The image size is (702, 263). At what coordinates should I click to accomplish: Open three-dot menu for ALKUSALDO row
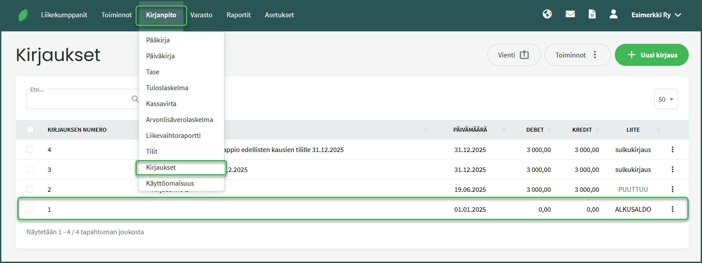(672, 209)
